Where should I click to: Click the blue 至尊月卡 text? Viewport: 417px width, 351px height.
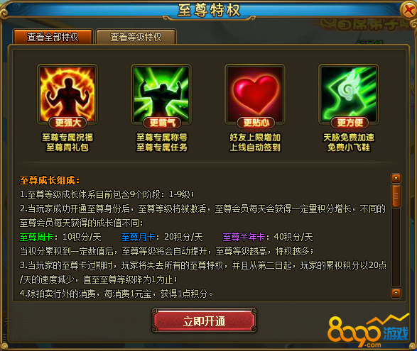pyautogui.click(x=138, y=237)
